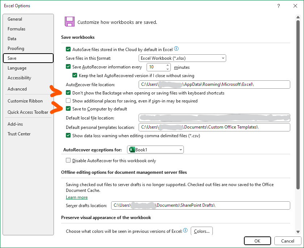Toggle AutoSave files stored in the Cloud
The height and width of the screenshot is (248, 304).
(x=68, y=49)
